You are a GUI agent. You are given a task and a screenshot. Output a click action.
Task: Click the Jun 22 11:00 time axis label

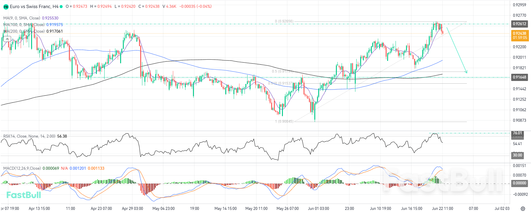(x=443, y=208)
